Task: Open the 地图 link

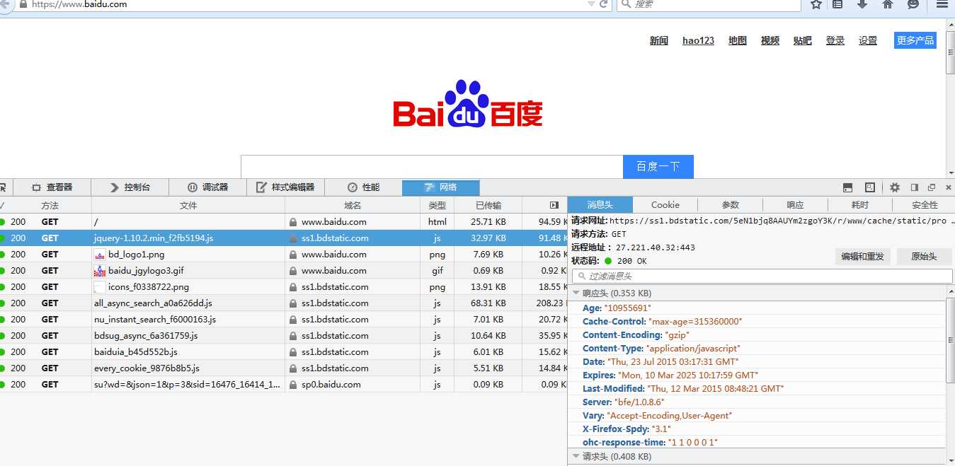Action: coord(738,41)
